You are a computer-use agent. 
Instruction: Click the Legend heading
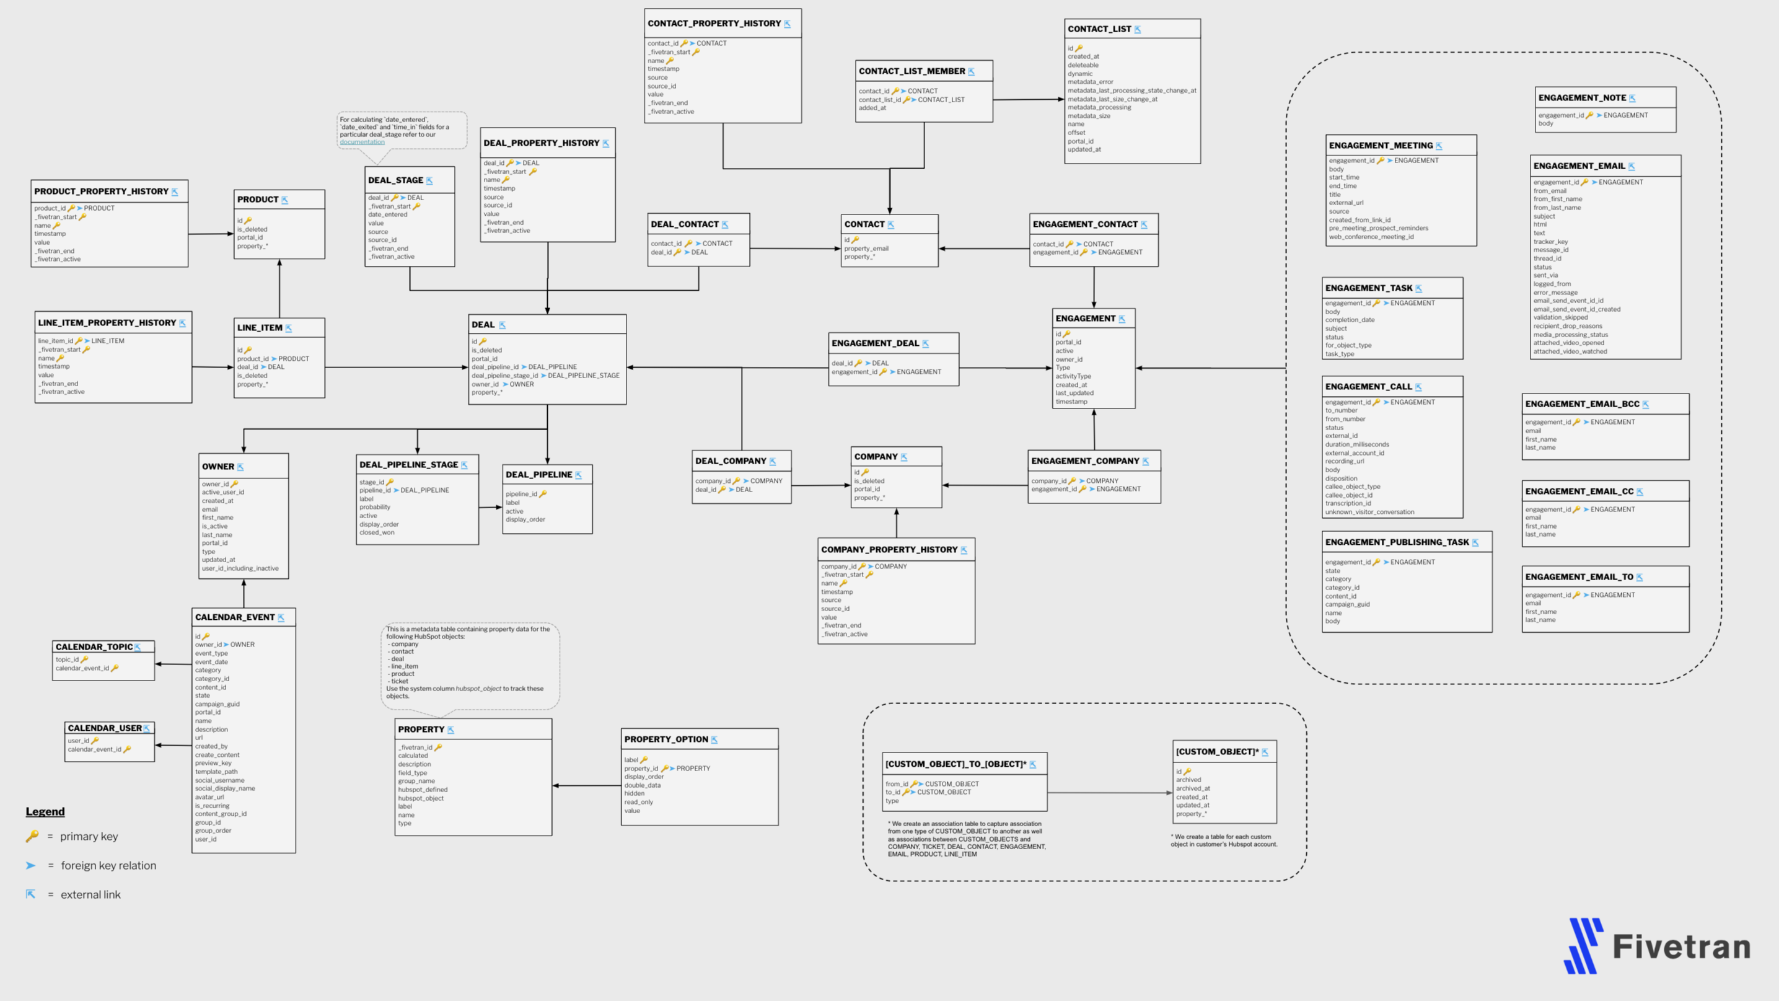[x=45, y=812]
